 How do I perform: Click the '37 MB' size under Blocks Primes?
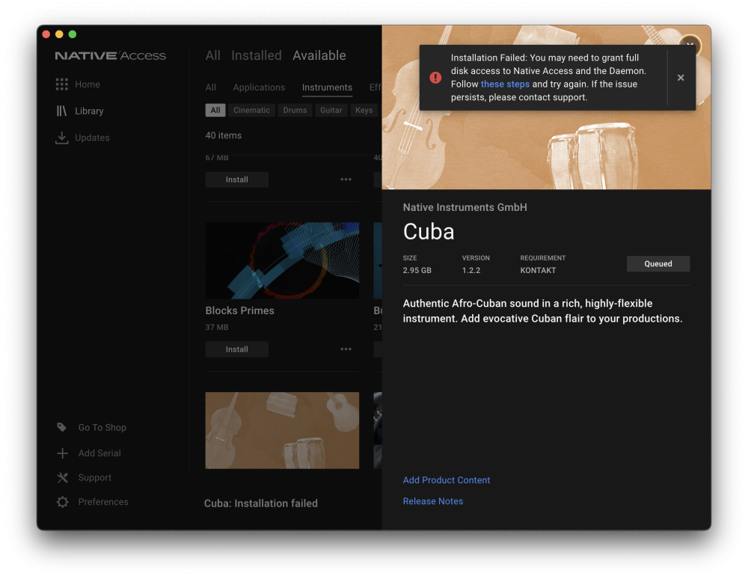pos(217,327)
